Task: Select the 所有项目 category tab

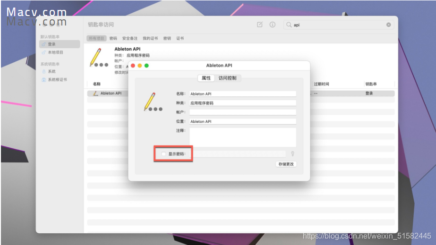Action: pos(96,38)
